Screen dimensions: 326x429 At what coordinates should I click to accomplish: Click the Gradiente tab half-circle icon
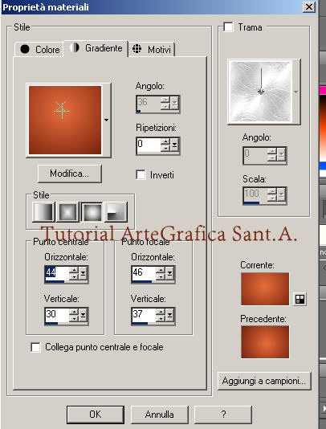[74, 47]
